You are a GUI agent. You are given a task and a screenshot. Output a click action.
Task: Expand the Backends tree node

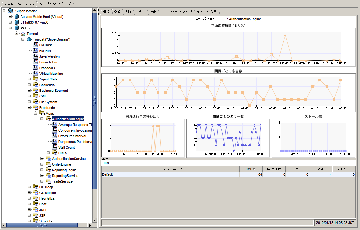(29, 85)
